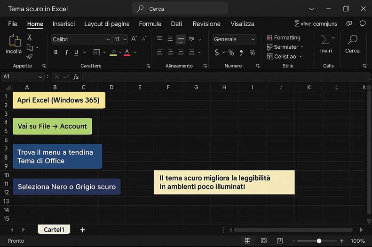Click the middle align icon

coord(170,39)
